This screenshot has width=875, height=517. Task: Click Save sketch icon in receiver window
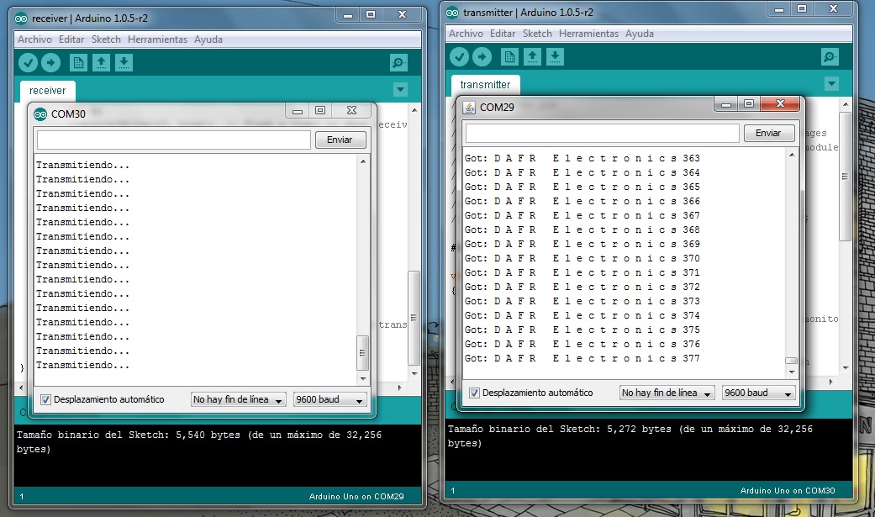click(x=124, y=62)
